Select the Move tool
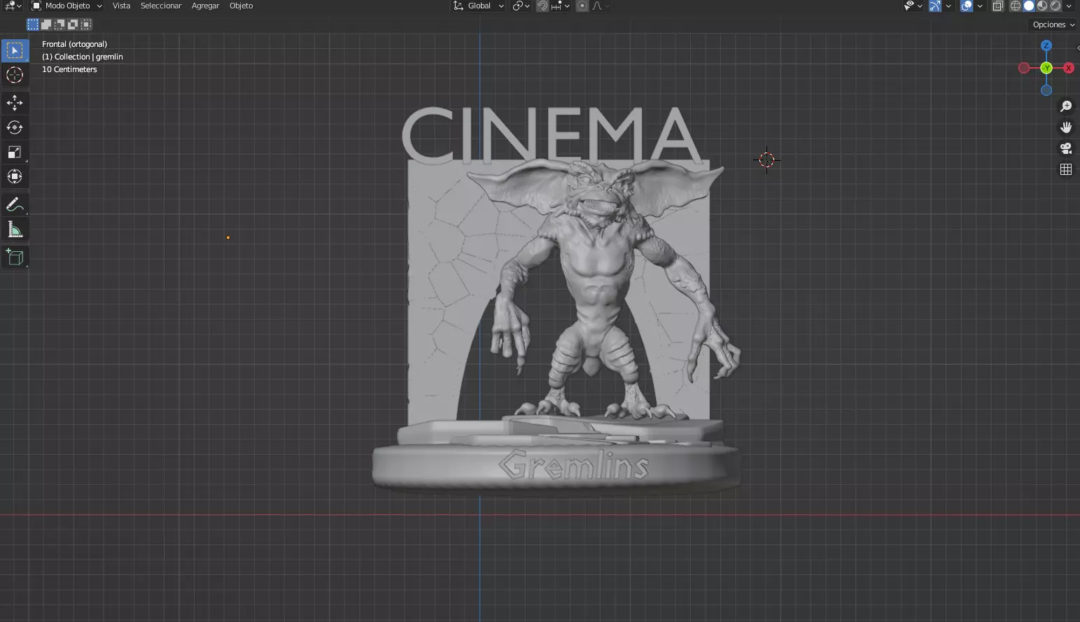The width and height of the screenshot is (1080, 622). [x=15, y=103]
